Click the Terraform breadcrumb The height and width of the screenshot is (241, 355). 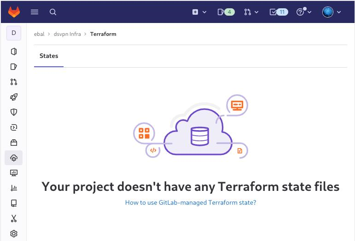(103, 34)
